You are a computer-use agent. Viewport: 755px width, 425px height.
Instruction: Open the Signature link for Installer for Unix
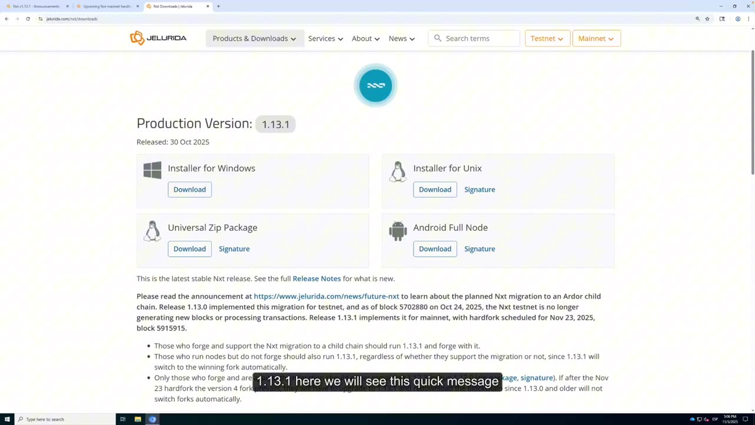(480, 189)
